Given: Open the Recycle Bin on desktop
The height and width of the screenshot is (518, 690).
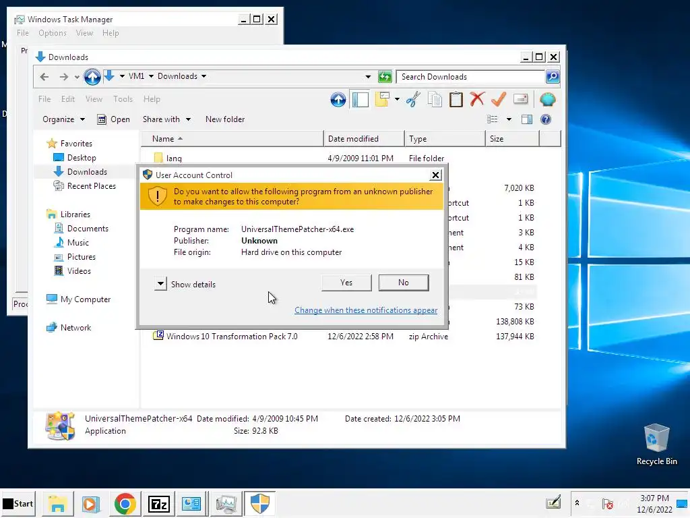Looking at the screenshot, I should [x=656, y=444].
